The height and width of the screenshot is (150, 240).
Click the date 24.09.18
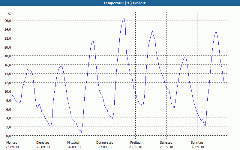12,147
